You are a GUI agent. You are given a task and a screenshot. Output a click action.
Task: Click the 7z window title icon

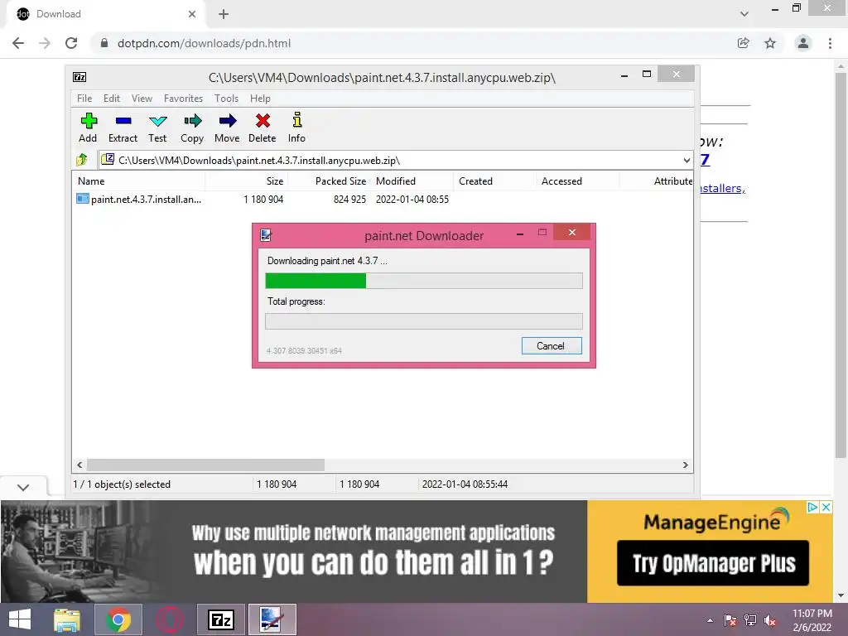(79, 77)
